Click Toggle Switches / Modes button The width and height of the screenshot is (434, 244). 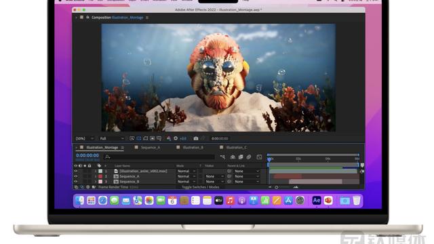(201, 187)
